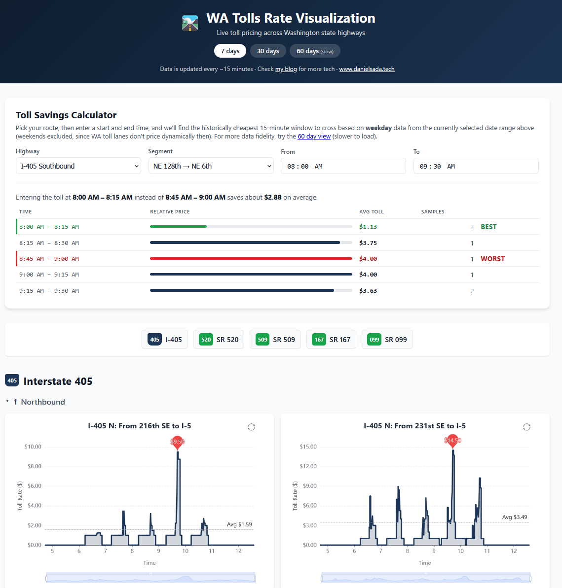Image resolution: width=562 pixels, height=588 pixels.
Task: Select the 7 days range
Action: (230, 51)
